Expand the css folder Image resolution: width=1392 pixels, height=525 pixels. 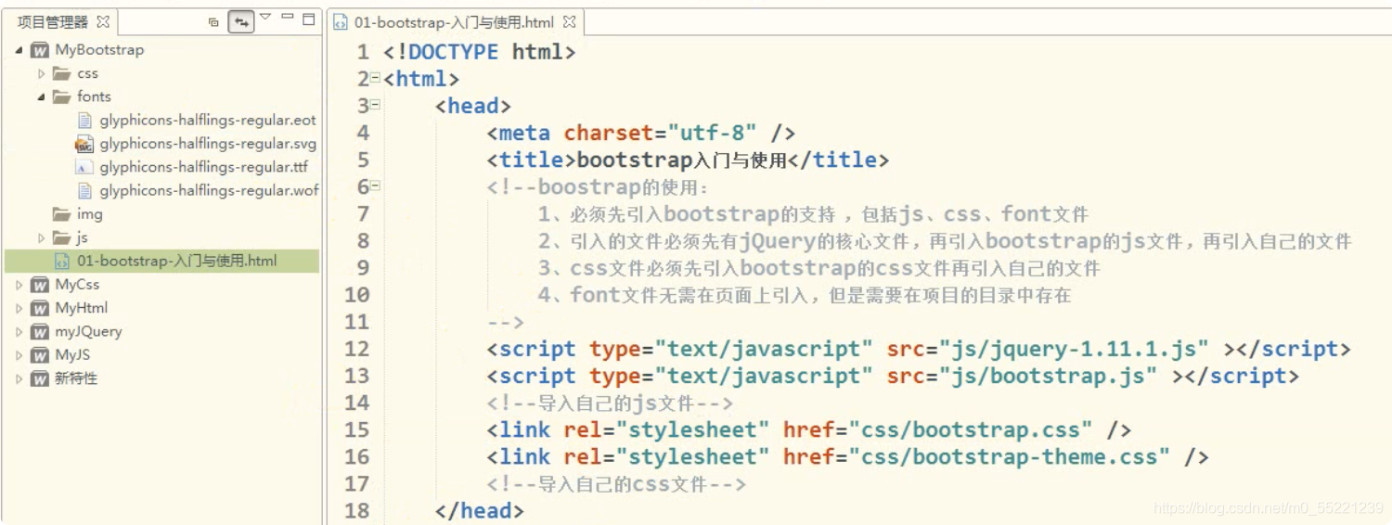41,73
